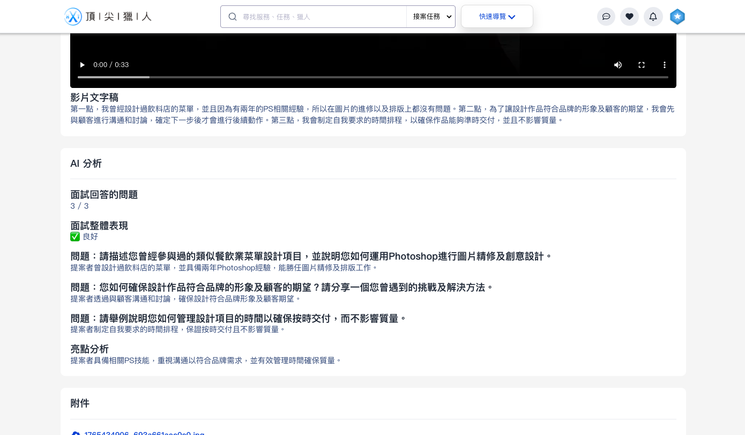Click the AI 分析 section heading

tap(86, 164)
